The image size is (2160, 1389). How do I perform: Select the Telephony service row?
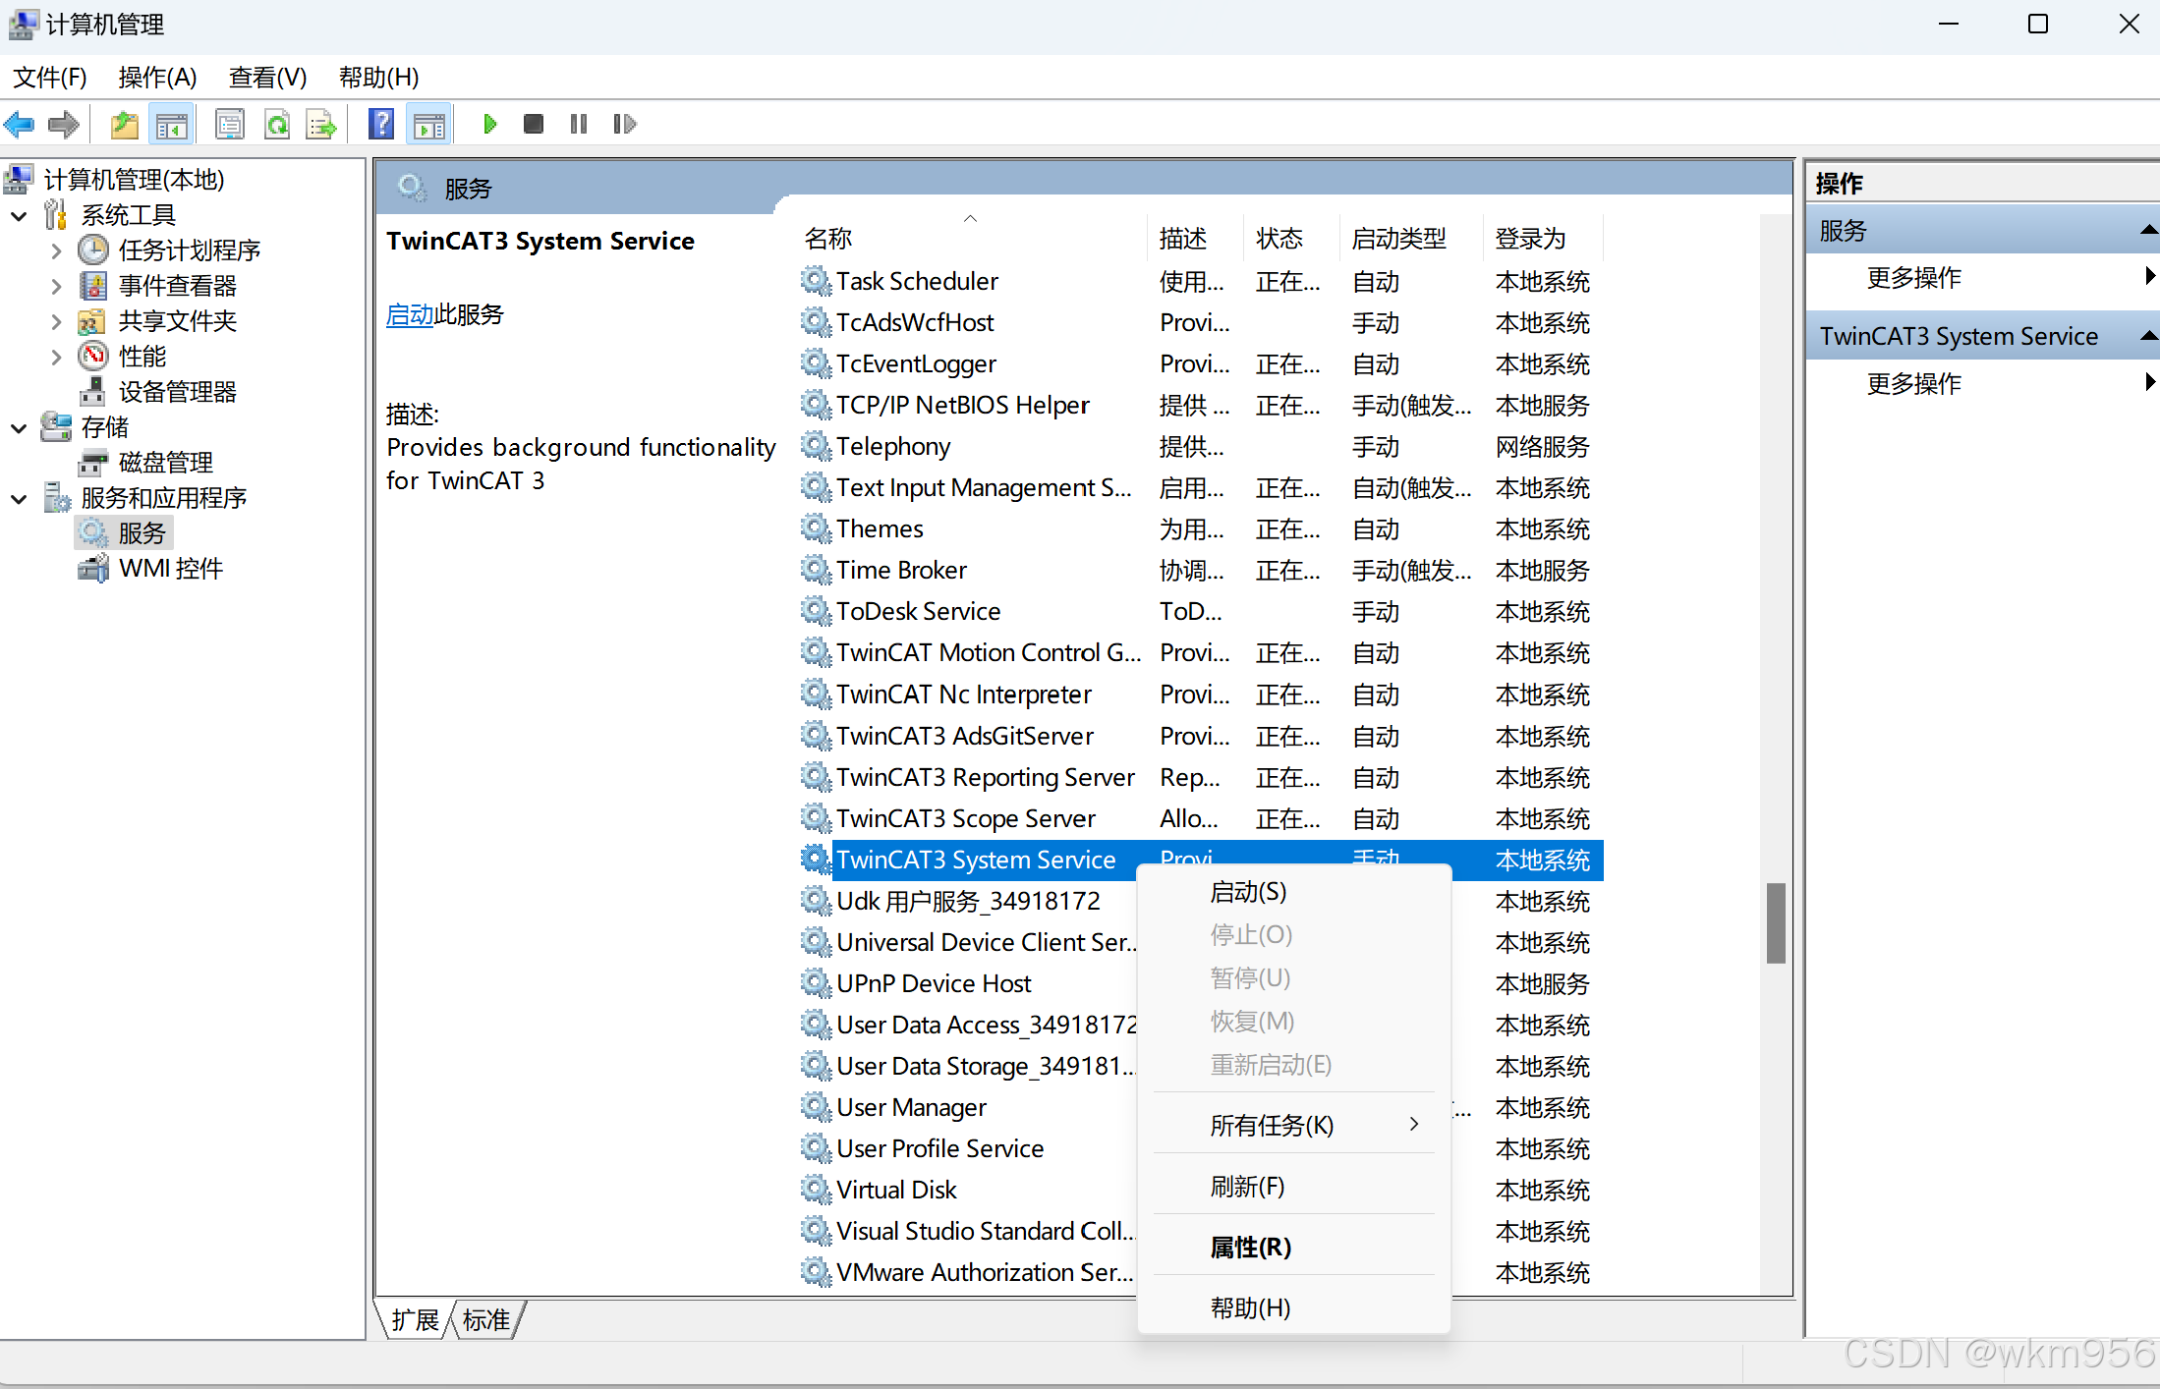coord(1200,446)
